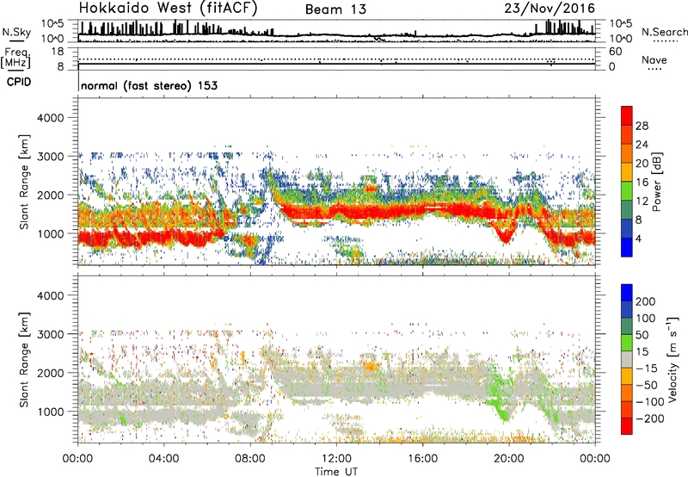Screen dimensions: 688x477
Task: Click the "12:00" time tick label
Action: click(x=336, y=459)
